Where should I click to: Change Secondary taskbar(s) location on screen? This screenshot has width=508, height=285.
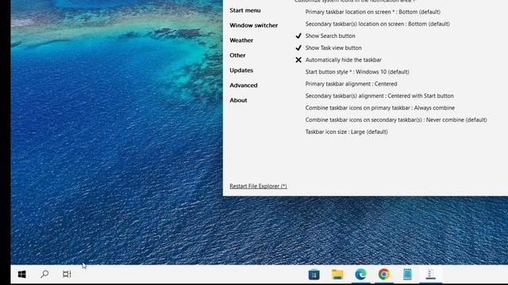[x=378, y=24]
